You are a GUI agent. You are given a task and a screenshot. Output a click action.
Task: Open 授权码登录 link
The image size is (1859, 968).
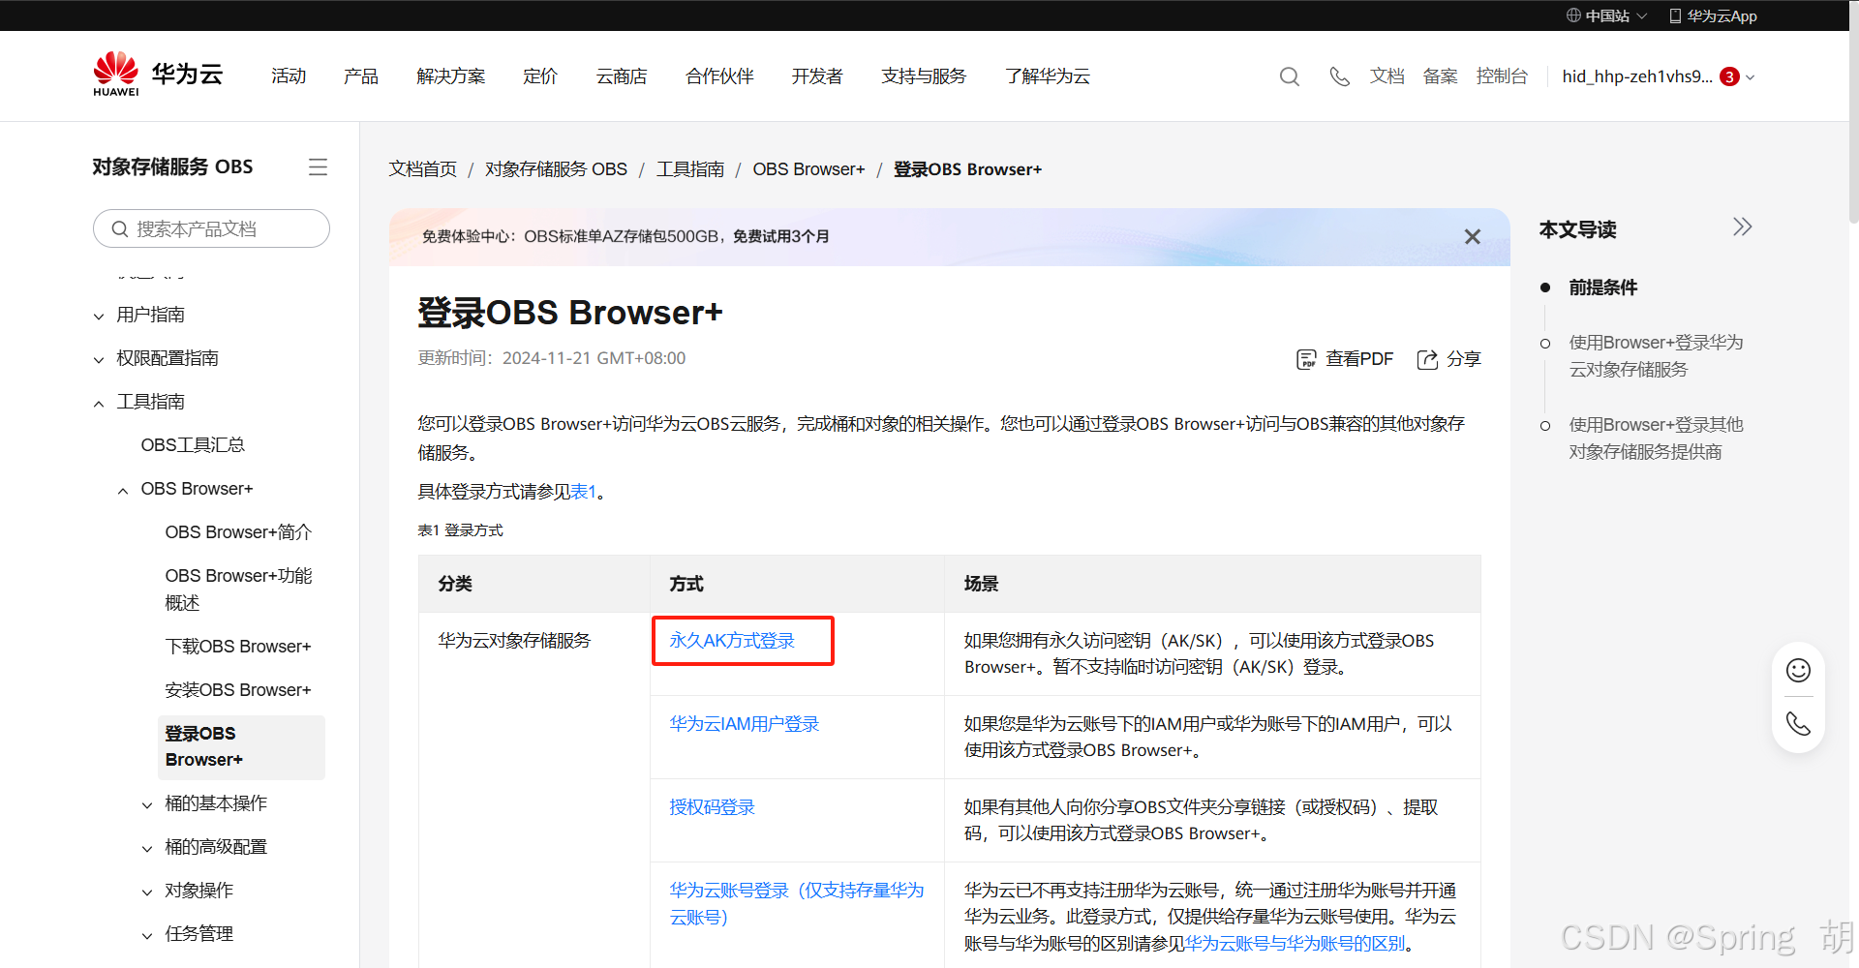[x=712, y=807]
